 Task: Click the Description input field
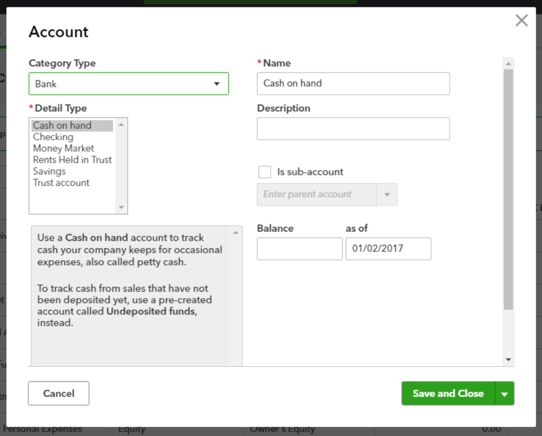click(353, 129)
